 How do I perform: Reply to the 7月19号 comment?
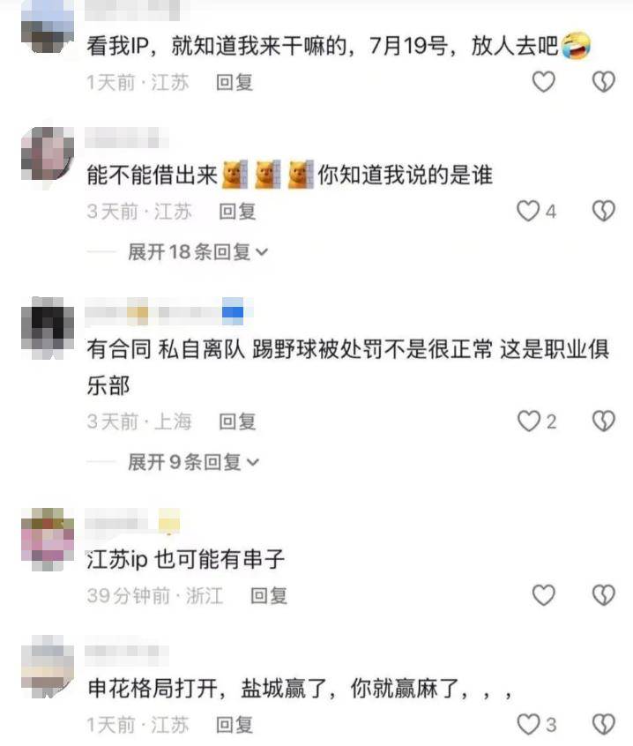234,82
